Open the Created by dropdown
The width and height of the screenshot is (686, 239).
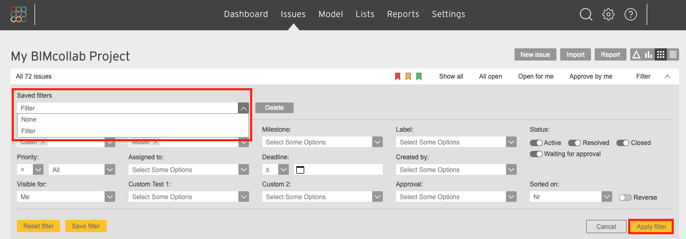[456, 169]
